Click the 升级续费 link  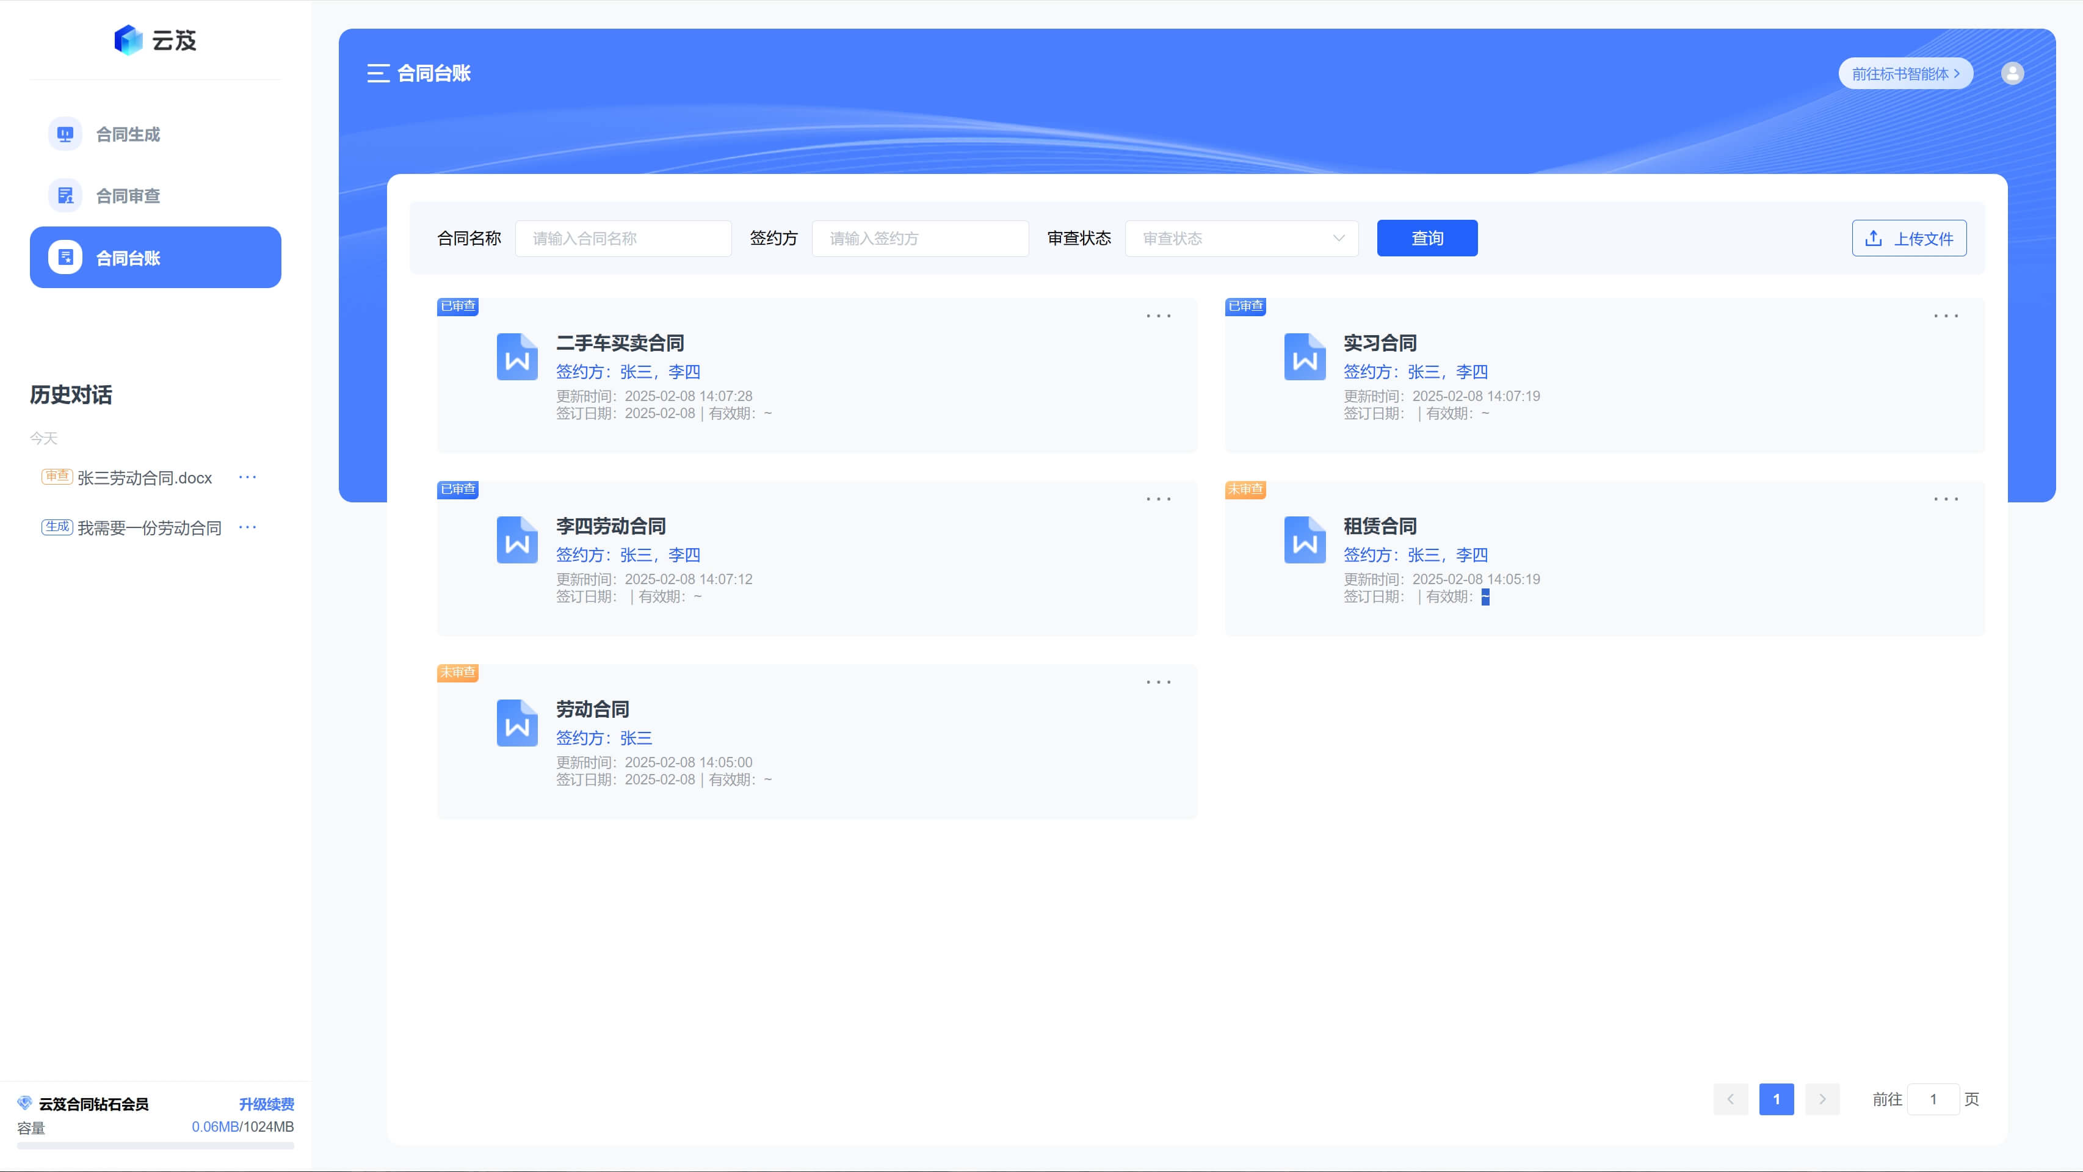point(266,1104)
